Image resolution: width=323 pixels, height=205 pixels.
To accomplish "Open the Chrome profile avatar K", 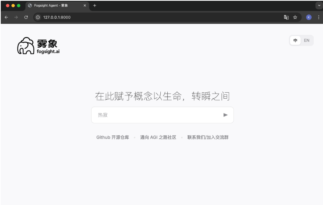I will pyautogui.click(x=309, y=17).
